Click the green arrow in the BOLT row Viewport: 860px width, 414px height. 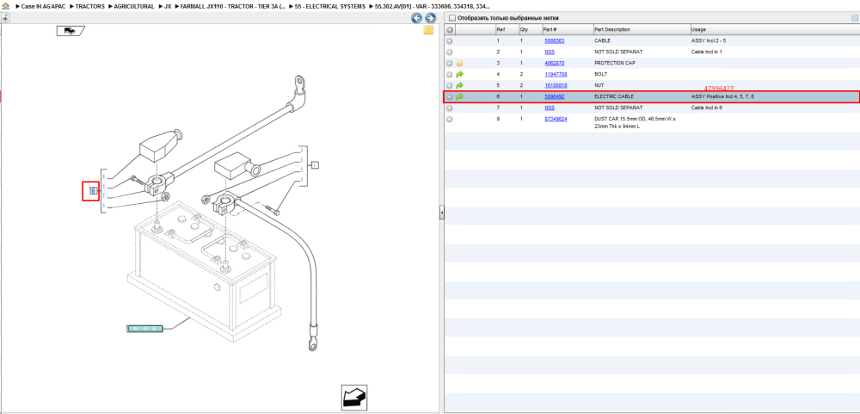click(459, 74)
